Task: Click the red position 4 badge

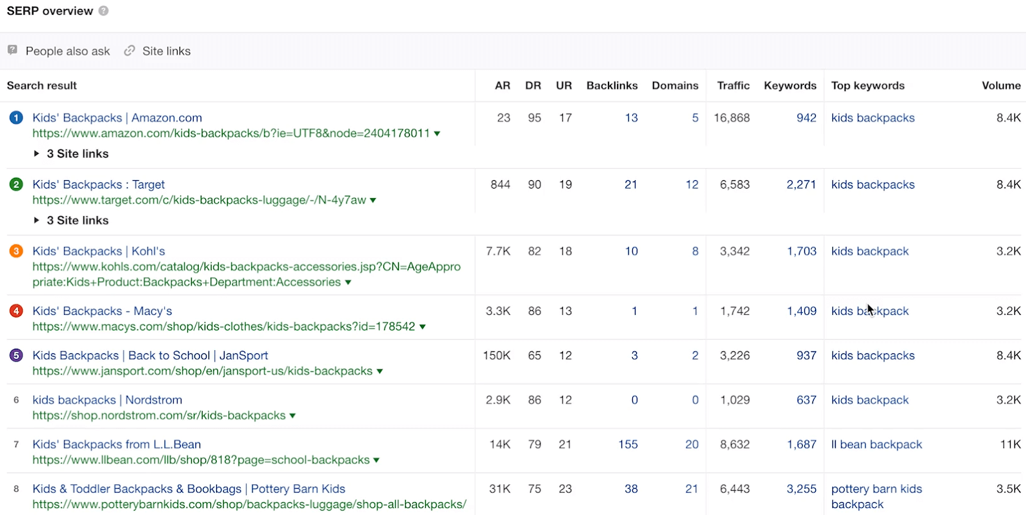Action: pyautogui.click(x=16, y=311)
